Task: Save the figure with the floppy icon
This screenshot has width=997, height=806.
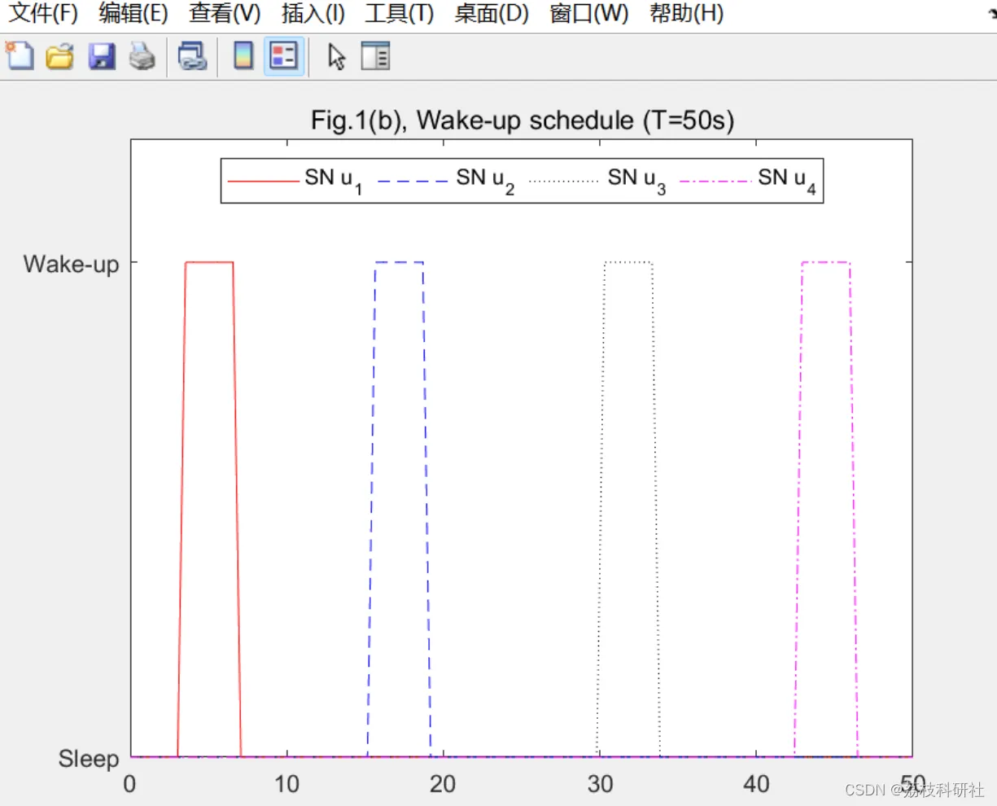Action: pyautogui.click(x=102, y=56)
